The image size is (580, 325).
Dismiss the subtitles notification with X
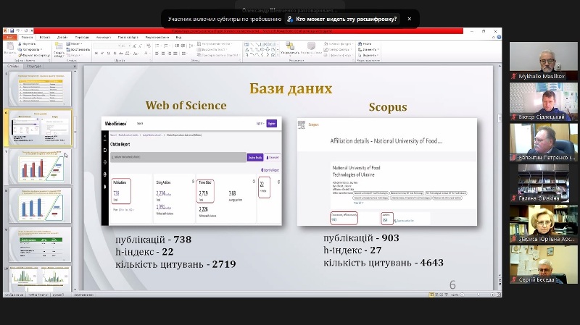pyautogui.click(x=409, y=19)
